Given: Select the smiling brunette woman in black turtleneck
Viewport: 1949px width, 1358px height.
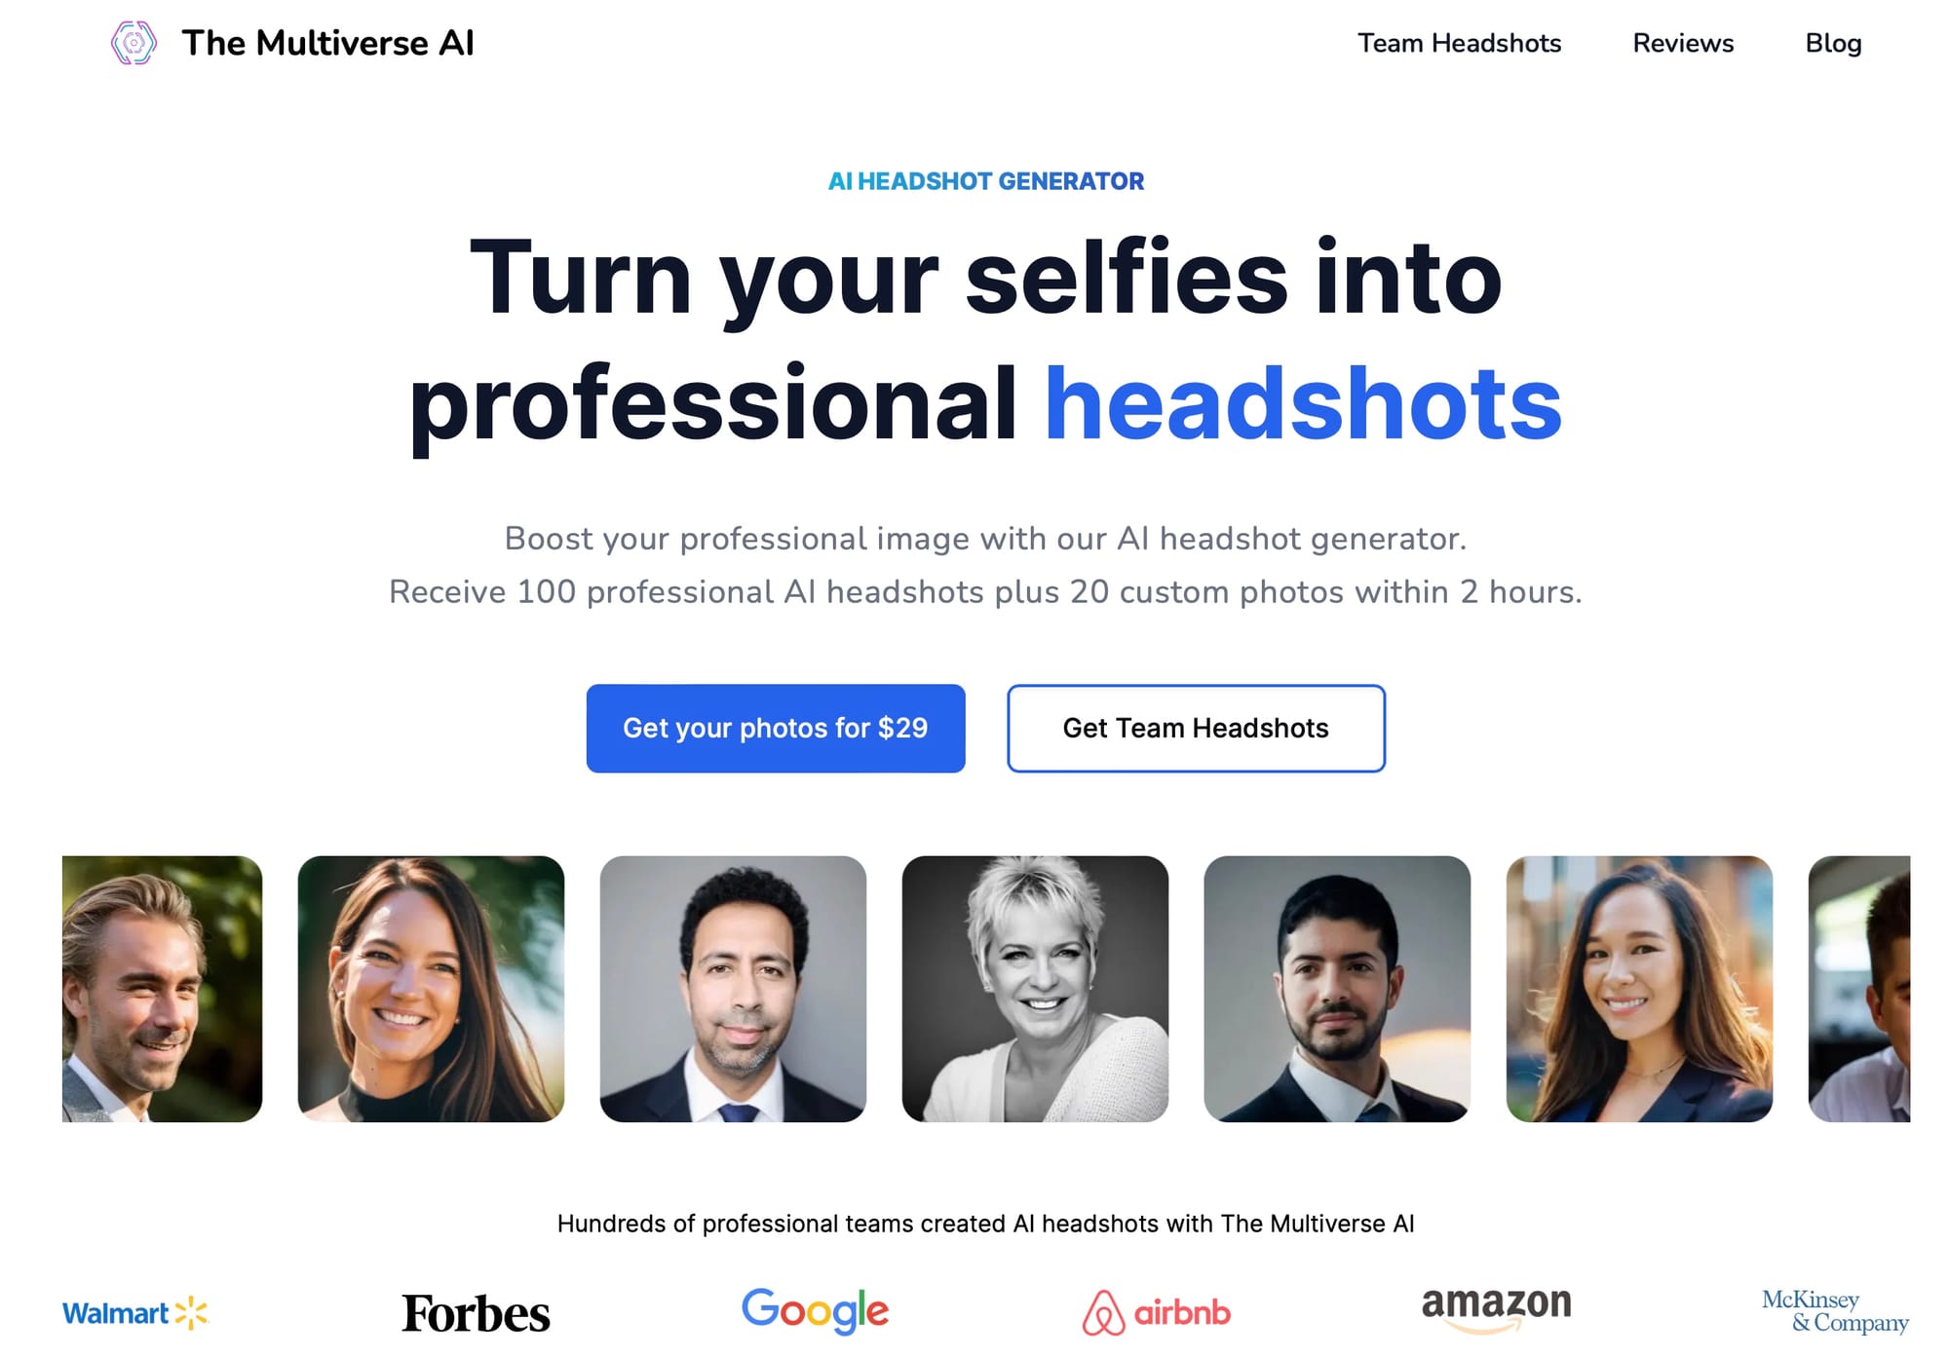Looking at the screenshot, I should click(x=431, y=989).
